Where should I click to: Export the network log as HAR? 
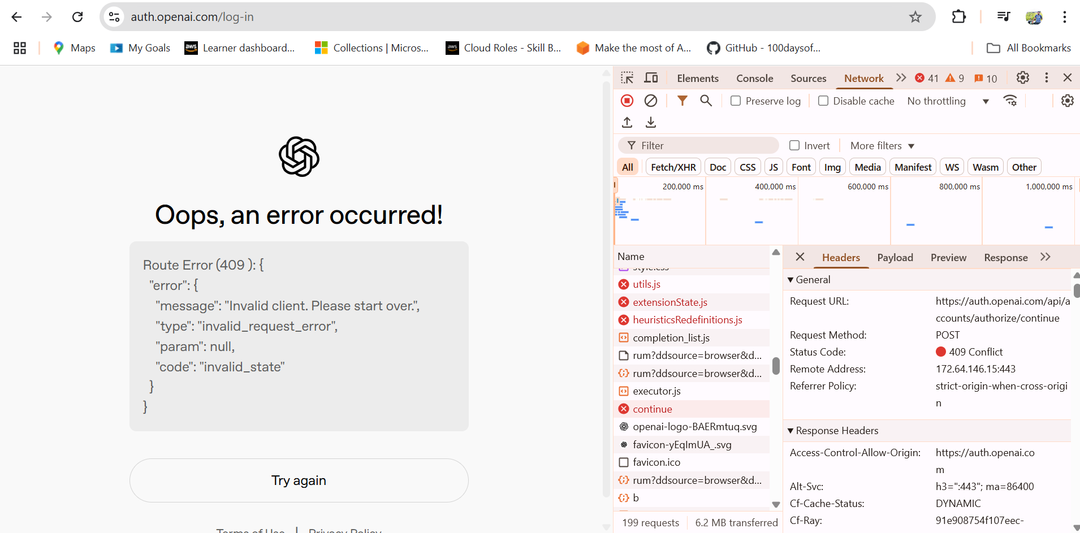point(651,122)
